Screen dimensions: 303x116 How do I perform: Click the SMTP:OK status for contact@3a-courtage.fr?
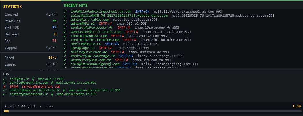point(126,56)
